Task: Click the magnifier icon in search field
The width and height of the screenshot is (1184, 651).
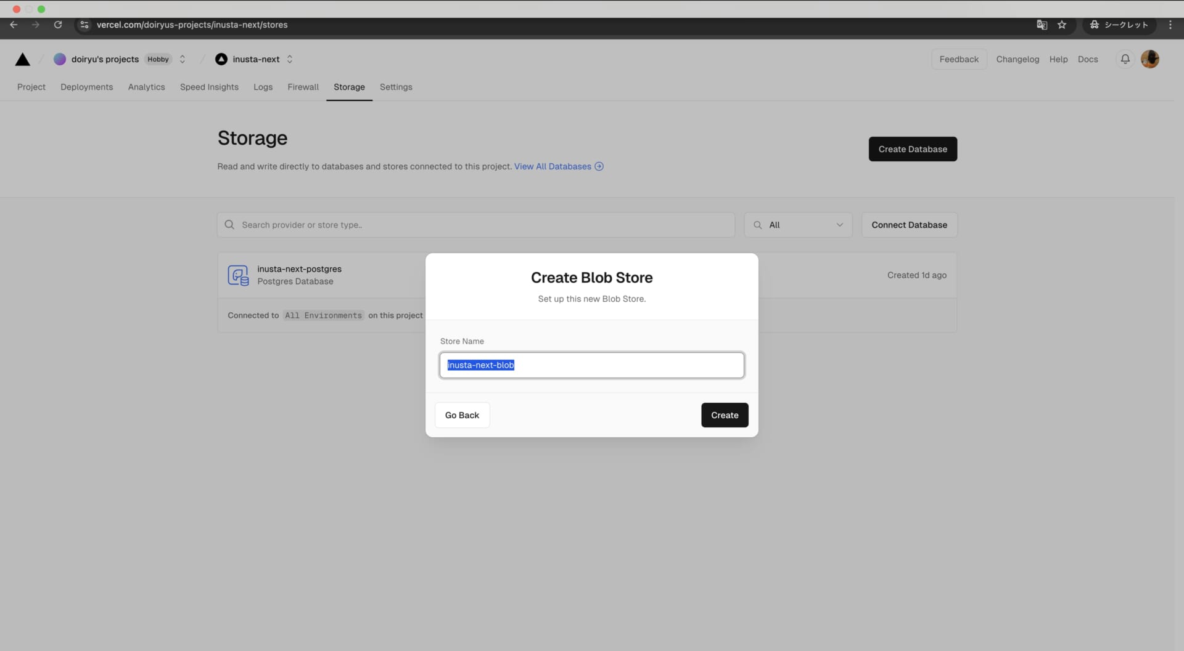Action: [229, 225]
